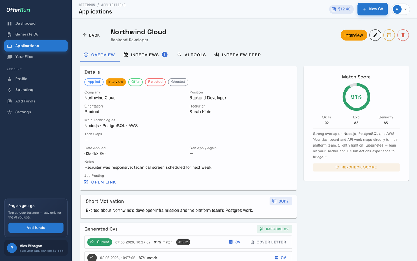Screen dimensions: 417x261
Task: Open Your Files in the sidebar
Action: point(36,57)
